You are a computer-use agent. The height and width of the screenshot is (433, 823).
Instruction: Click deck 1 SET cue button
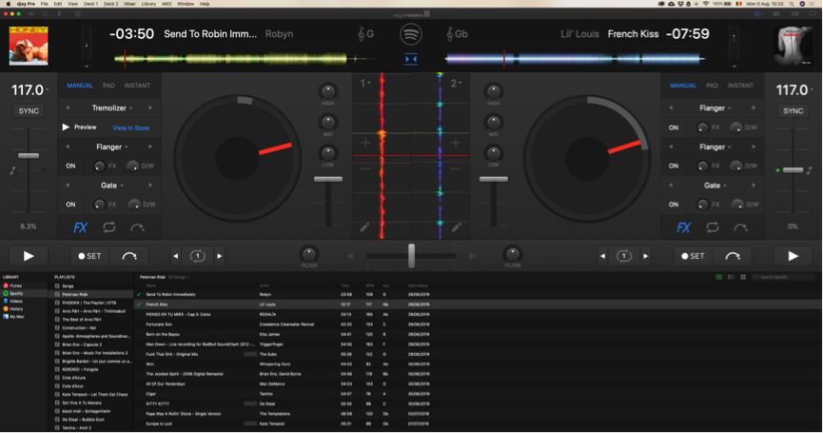pos(89,256)
